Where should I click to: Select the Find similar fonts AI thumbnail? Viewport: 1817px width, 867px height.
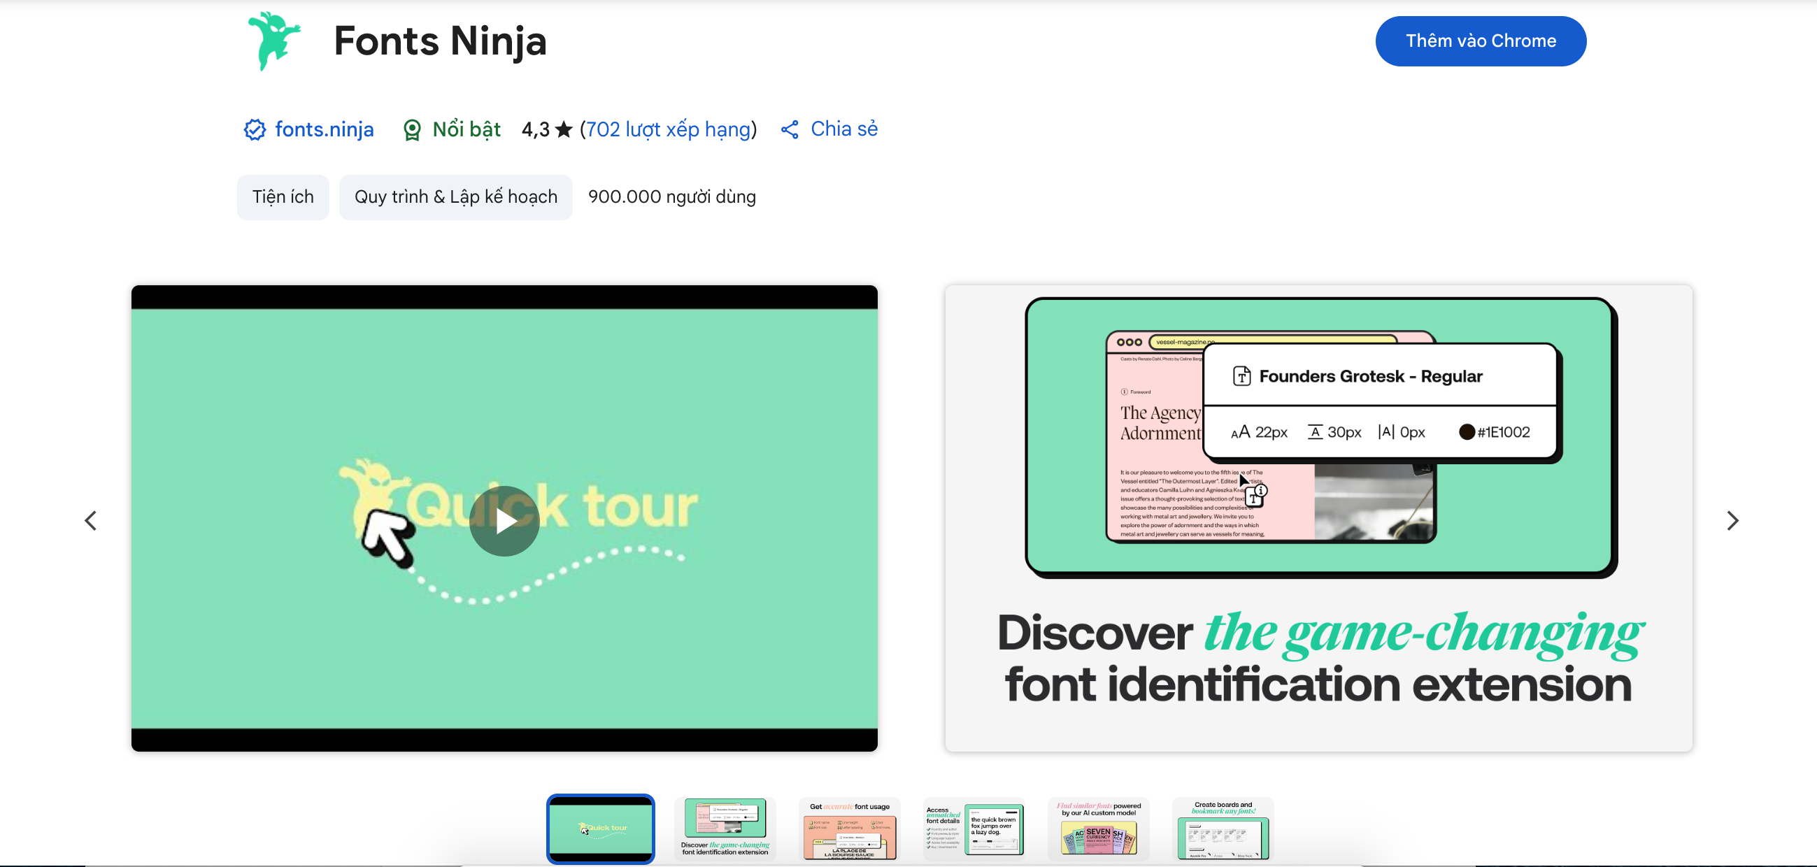[1098, 829]
